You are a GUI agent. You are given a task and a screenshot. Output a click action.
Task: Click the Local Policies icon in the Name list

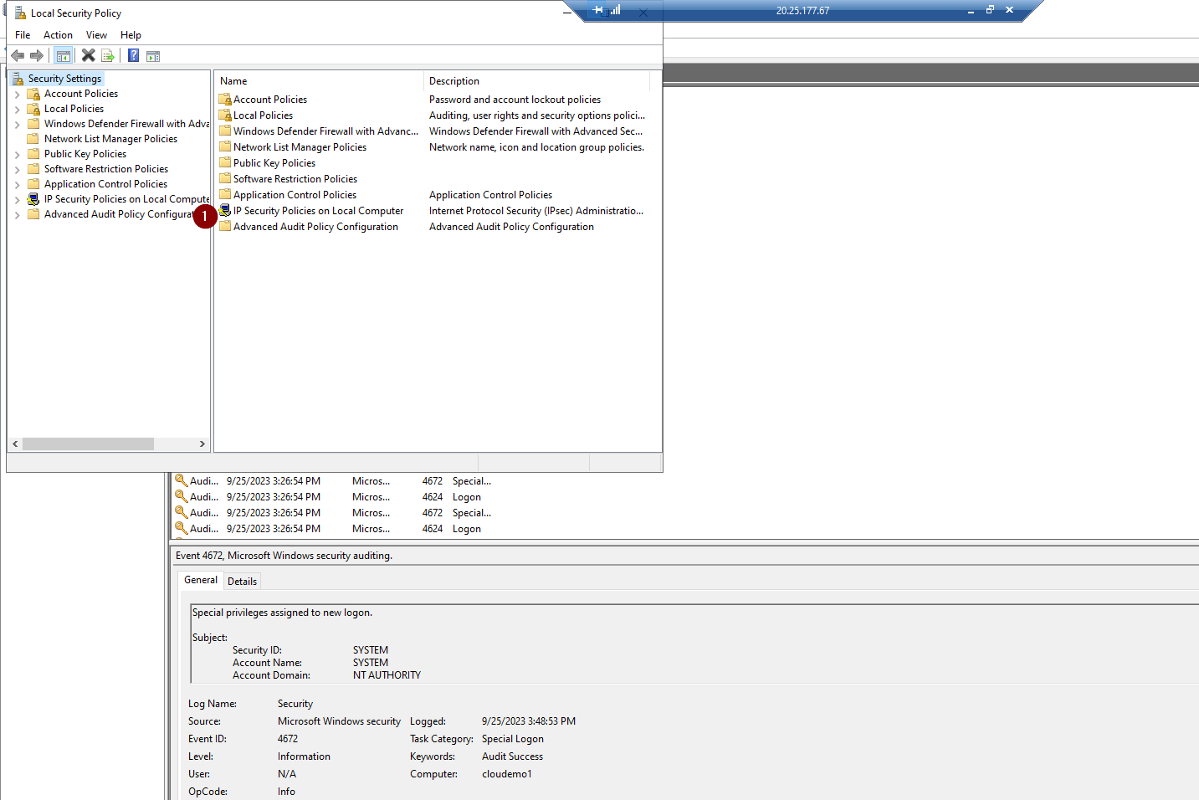pos(225,115)
